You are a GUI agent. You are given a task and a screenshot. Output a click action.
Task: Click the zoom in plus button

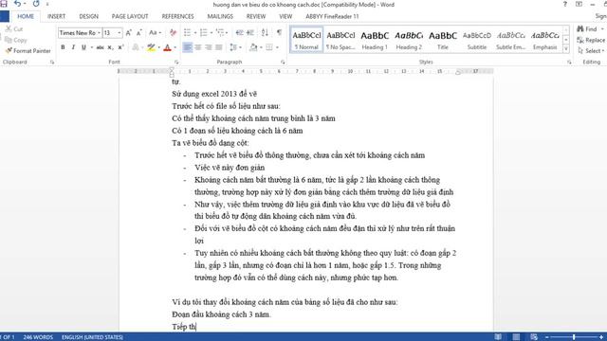coord(601,337)
